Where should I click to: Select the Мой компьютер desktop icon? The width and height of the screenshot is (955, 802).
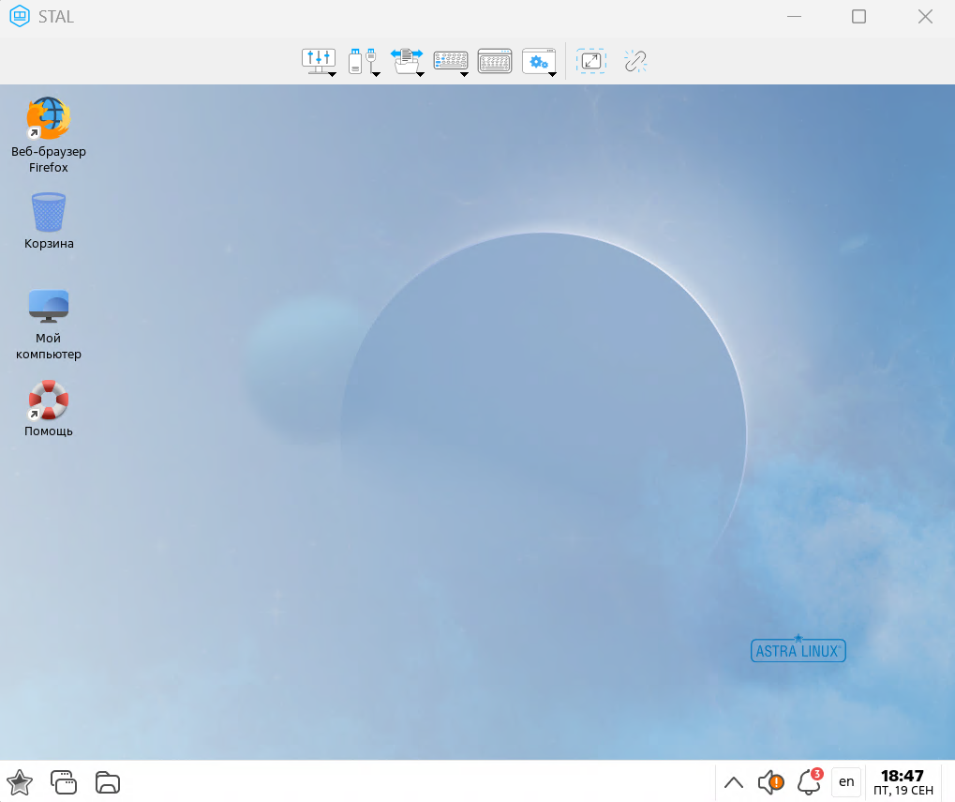pos(49,306)
